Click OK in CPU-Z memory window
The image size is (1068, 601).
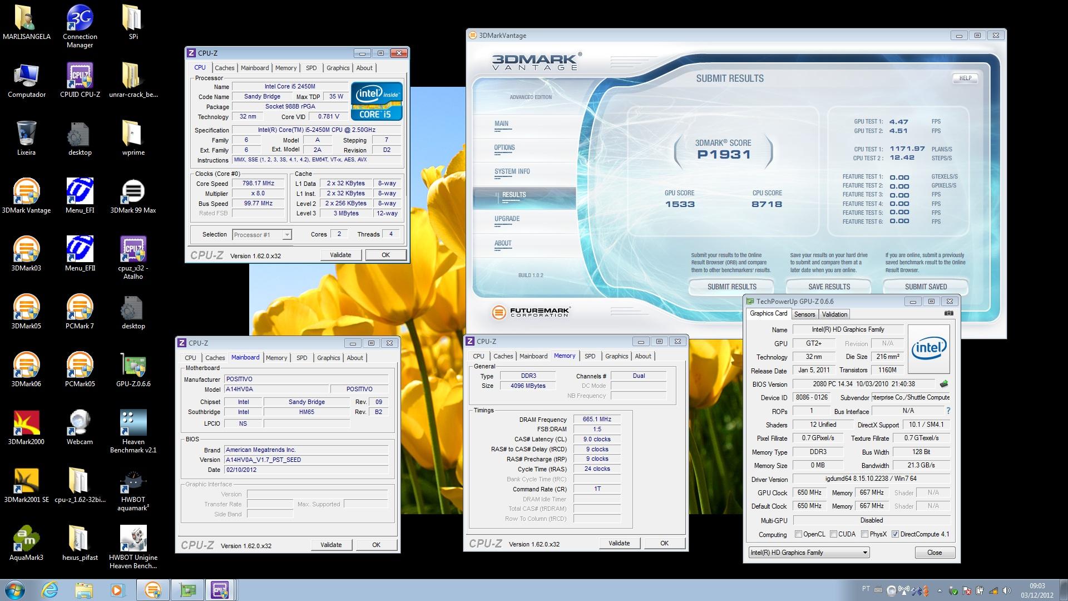pyautogui.click(x=664, y=543)
